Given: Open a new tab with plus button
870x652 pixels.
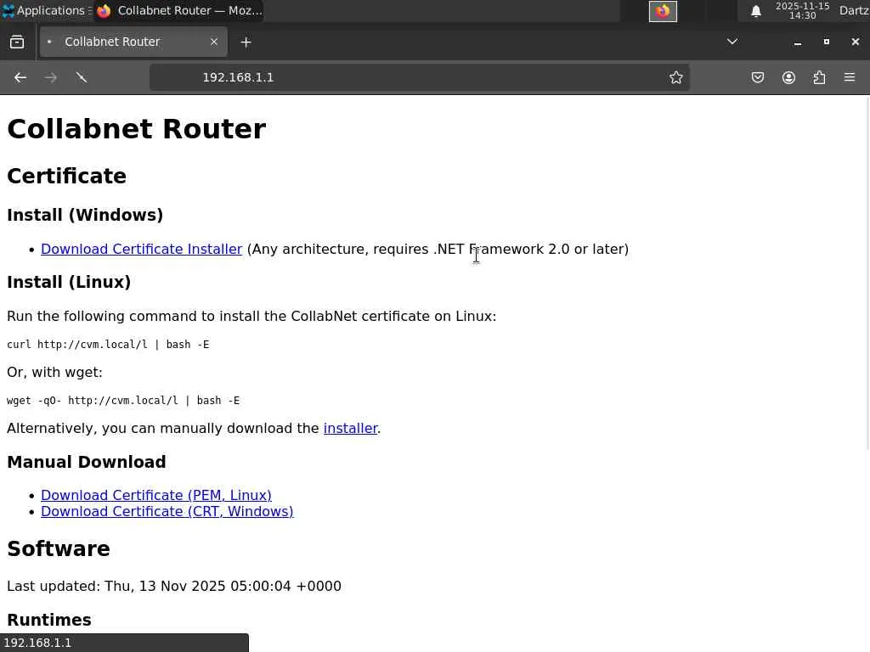Looking at the screenshot, I should [246, 42].
